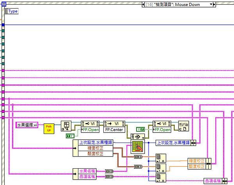
Task: Click the Type event data node
Action: pyautogui.click(x=12, y=11)
